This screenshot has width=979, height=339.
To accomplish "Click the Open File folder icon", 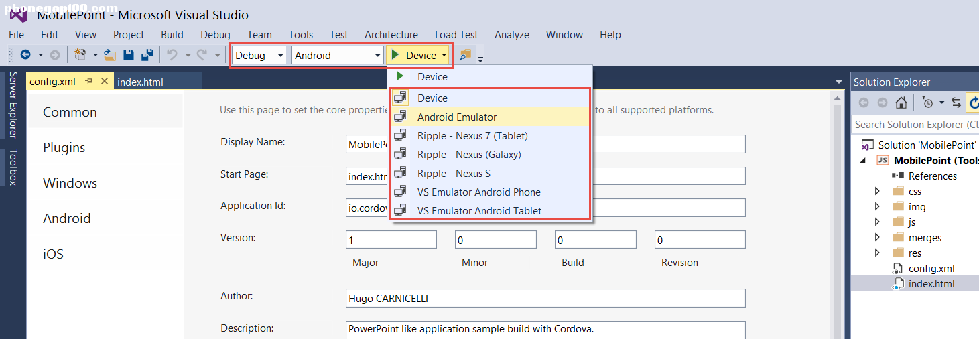I will (x=110, y=55).
